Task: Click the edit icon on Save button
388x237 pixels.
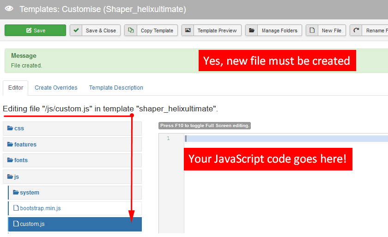Action: (29, 30)
